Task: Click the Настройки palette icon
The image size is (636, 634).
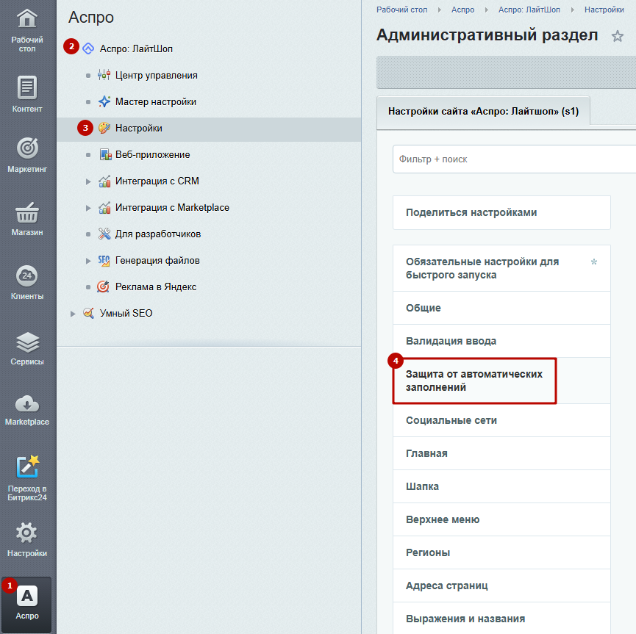Action: (x=104, y=128)
